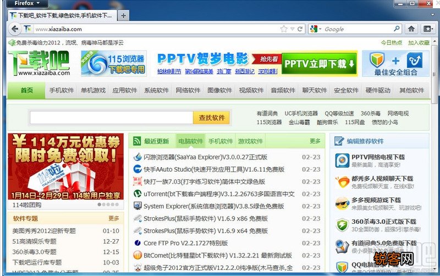Click the 快打一族 row icon

(x=137, y=181)
